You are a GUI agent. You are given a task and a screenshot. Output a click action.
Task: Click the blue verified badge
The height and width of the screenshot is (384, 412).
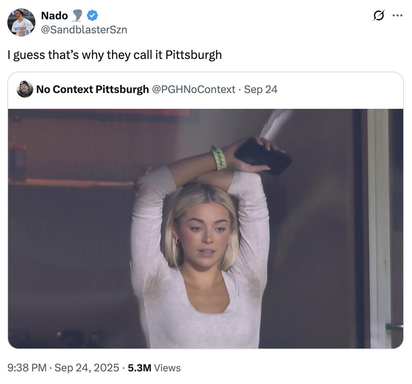(x=92, y=15)
